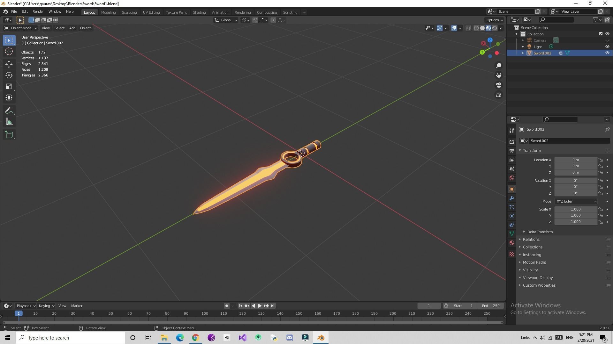
Task: Select the Move tool
Action: click(9, 64)
